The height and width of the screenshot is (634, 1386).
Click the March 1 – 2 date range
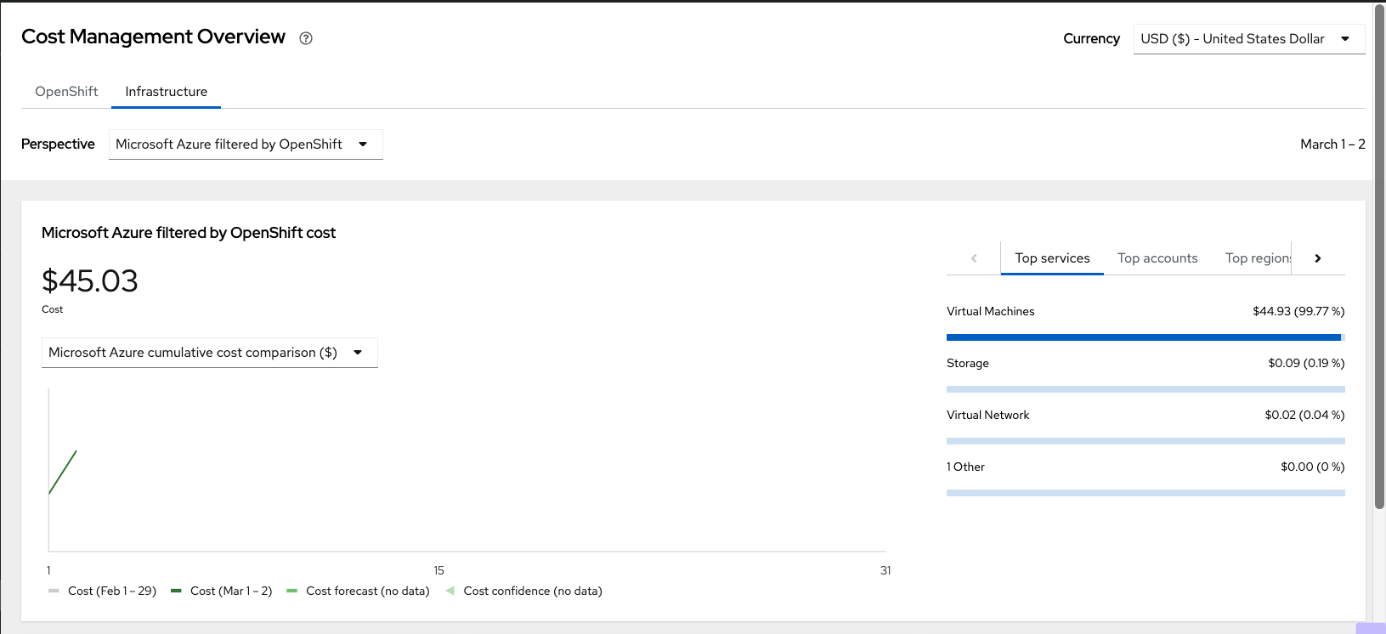1332,144
